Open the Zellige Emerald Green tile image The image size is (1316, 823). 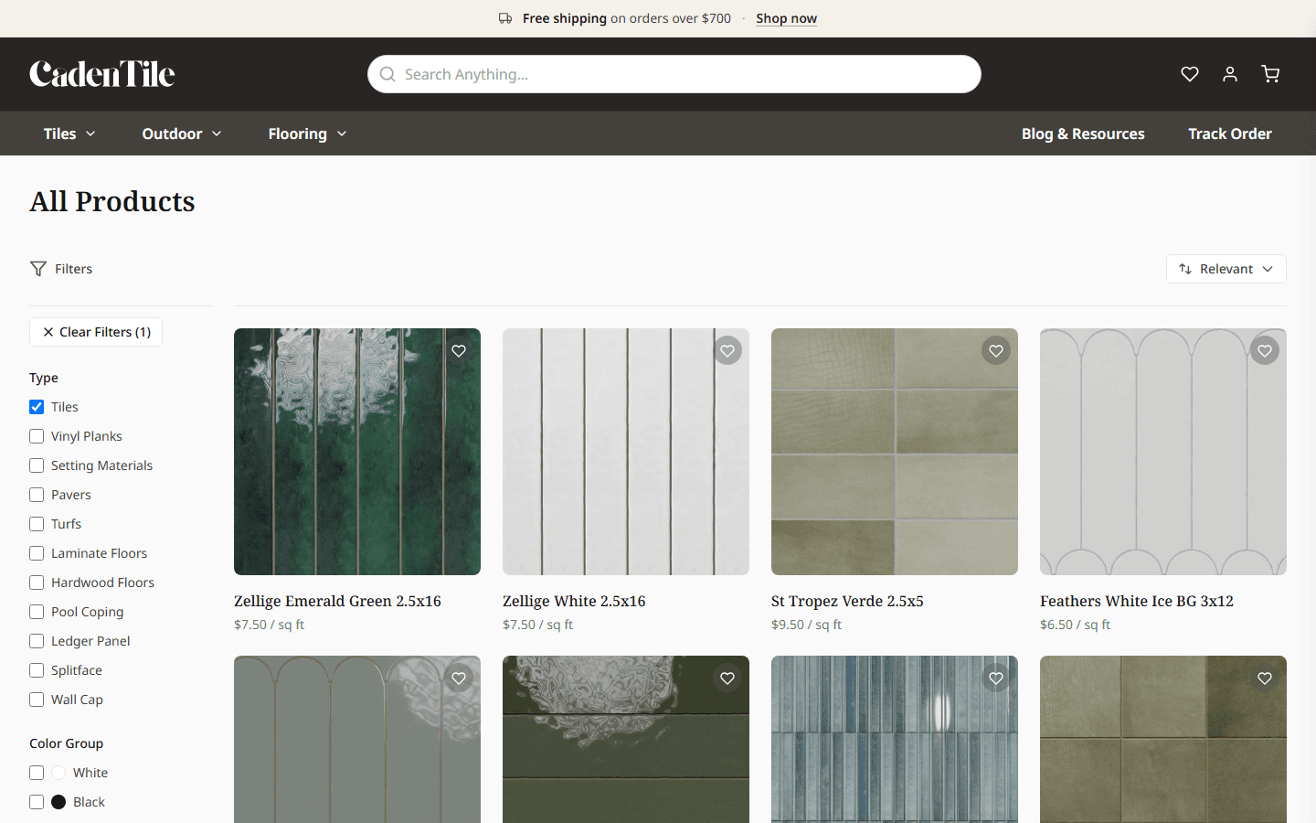tap(357, 452)
